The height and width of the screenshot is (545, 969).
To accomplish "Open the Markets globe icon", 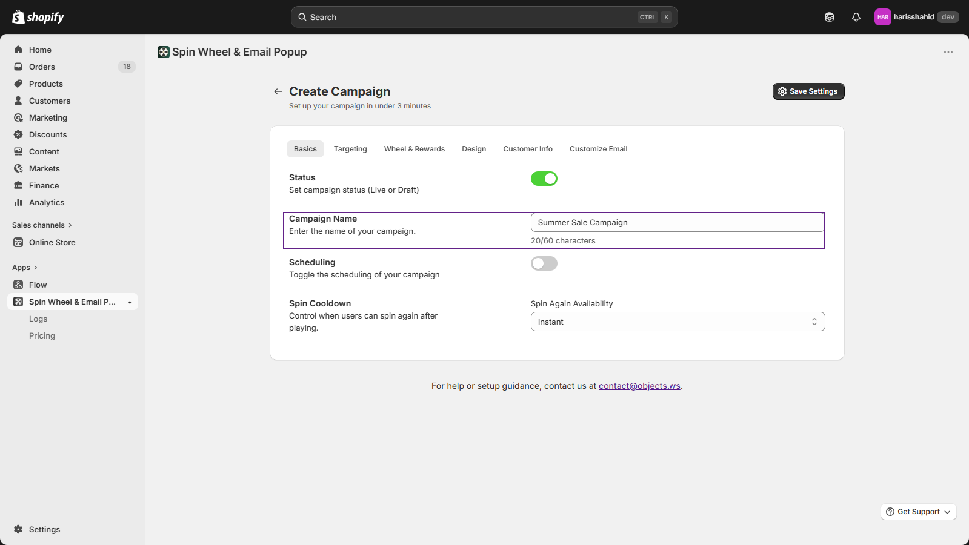I will coord(18,168).
